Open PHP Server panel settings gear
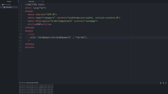The image size is (168, 94). [163, 83]
